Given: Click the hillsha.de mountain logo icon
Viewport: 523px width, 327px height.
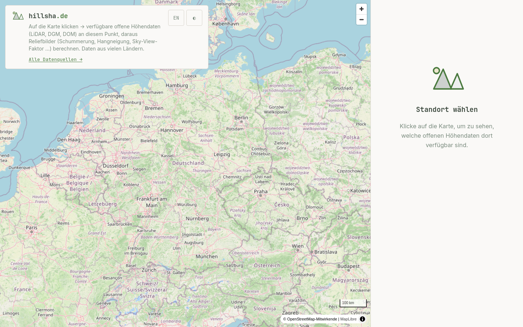Looking at the screenshot, I should point(18,16).
